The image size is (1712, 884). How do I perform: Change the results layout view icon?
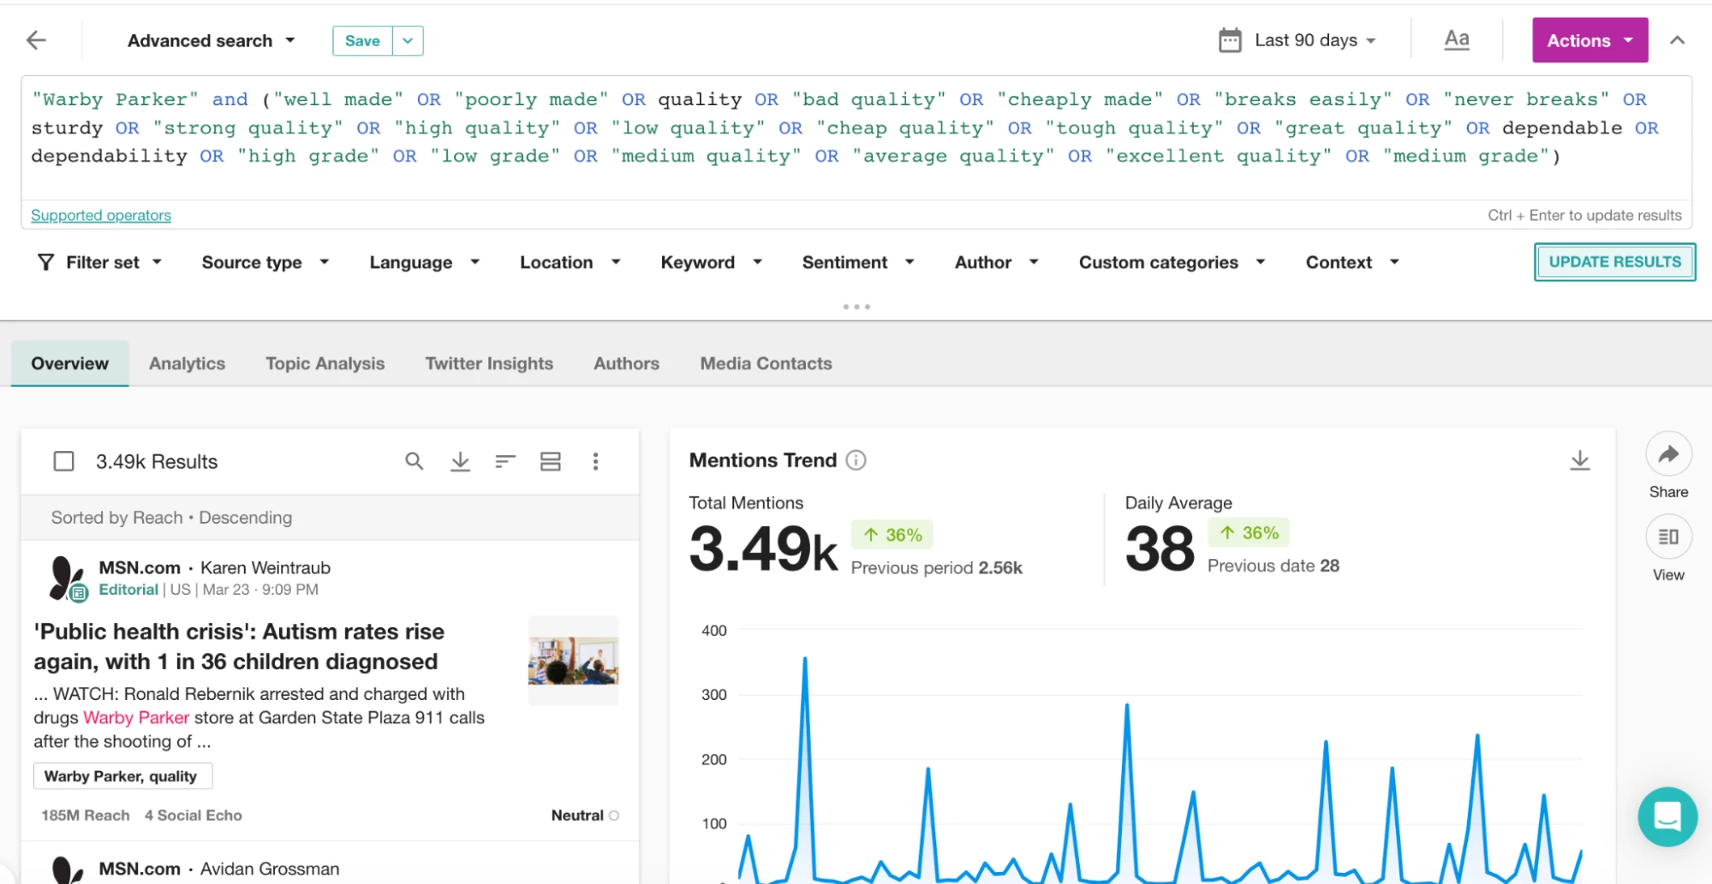coord(551,462)
